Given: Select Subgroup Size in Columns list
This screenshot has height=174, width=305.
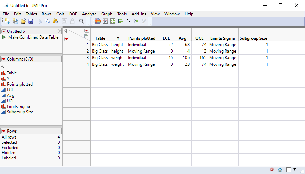Looking at the screenshot, I should (20, 112).
